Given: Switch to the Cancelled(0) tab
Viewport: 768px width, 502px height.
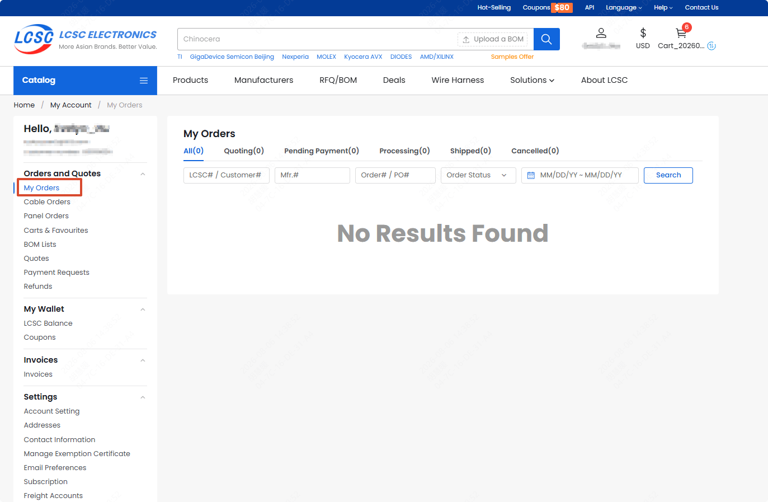Looking at the screenshot, I should (535, 151).
